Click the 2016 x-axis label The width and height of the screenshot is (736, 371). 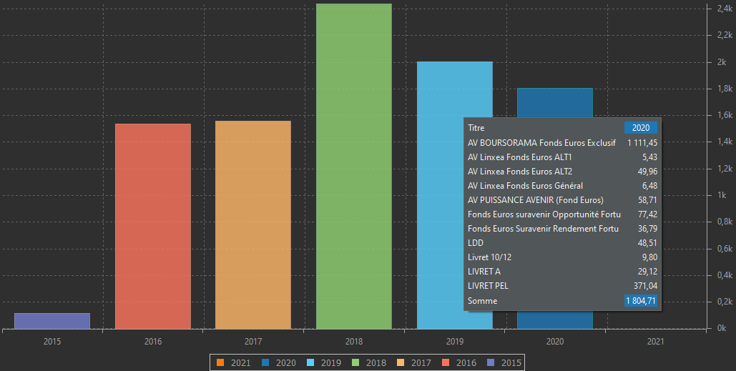153,342
